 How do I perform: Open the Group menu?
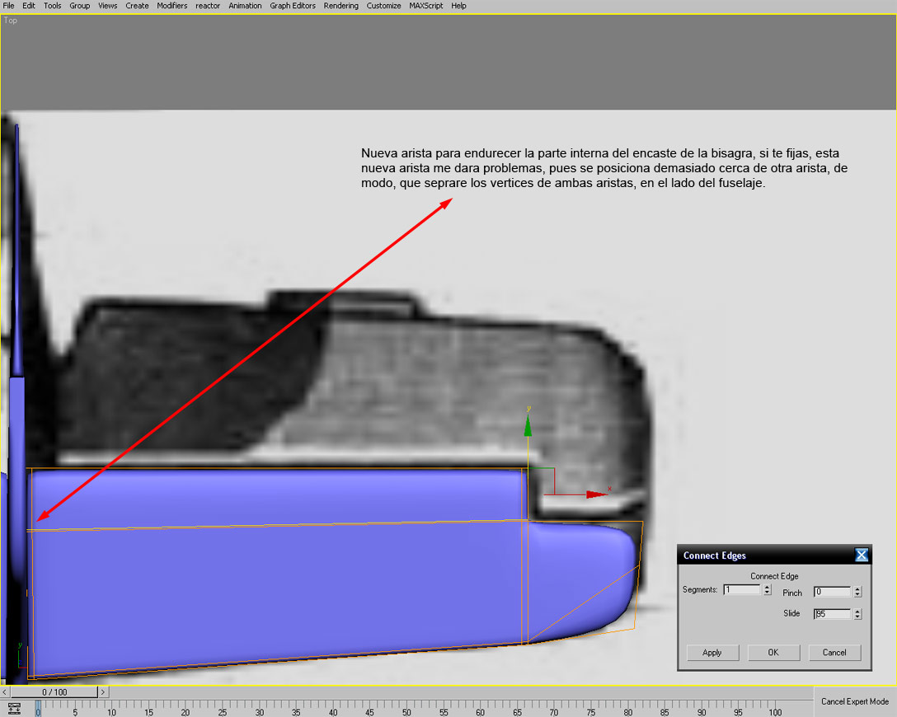click(x=79, y=6)
